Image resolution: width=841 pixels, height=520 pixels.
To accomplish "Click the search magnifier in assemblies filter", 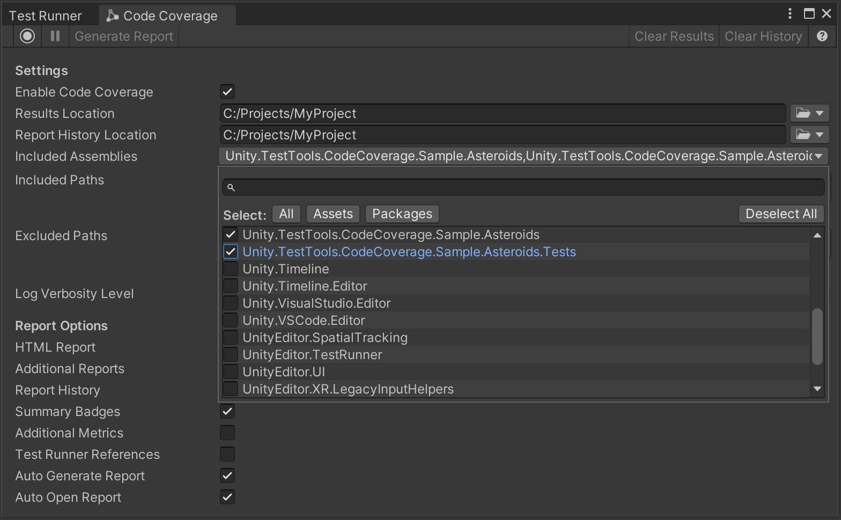I will pos(231,188).
